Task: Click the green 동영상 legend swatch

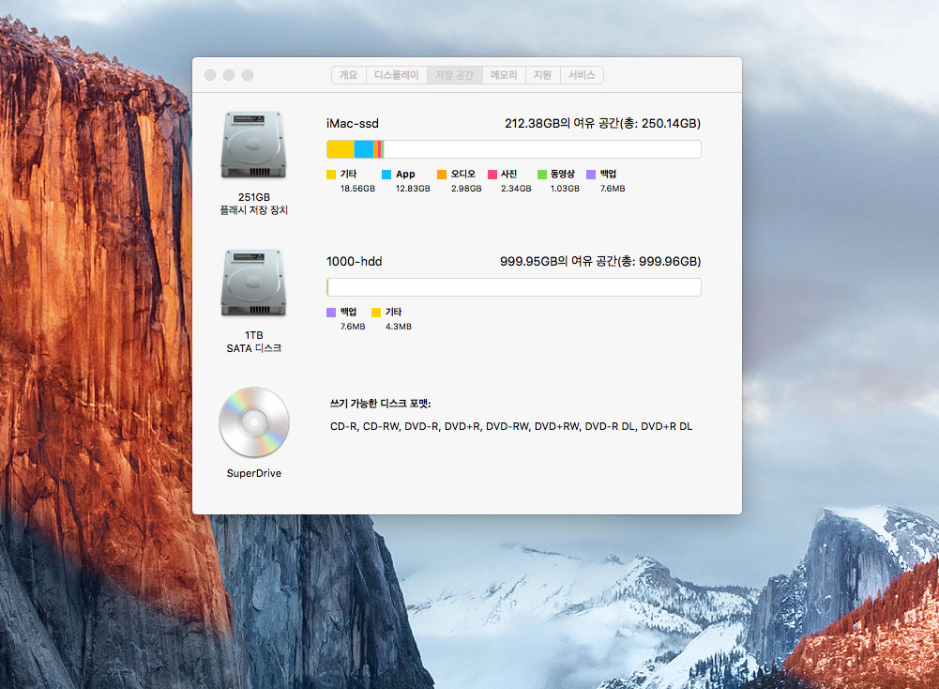Action: pyautogui.click(x=542, y=175)
